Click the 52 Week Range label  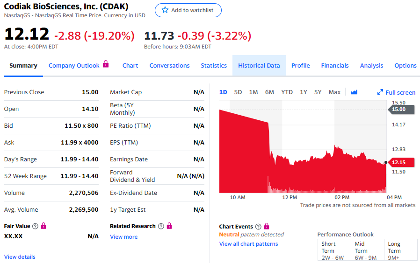(25, 176)
